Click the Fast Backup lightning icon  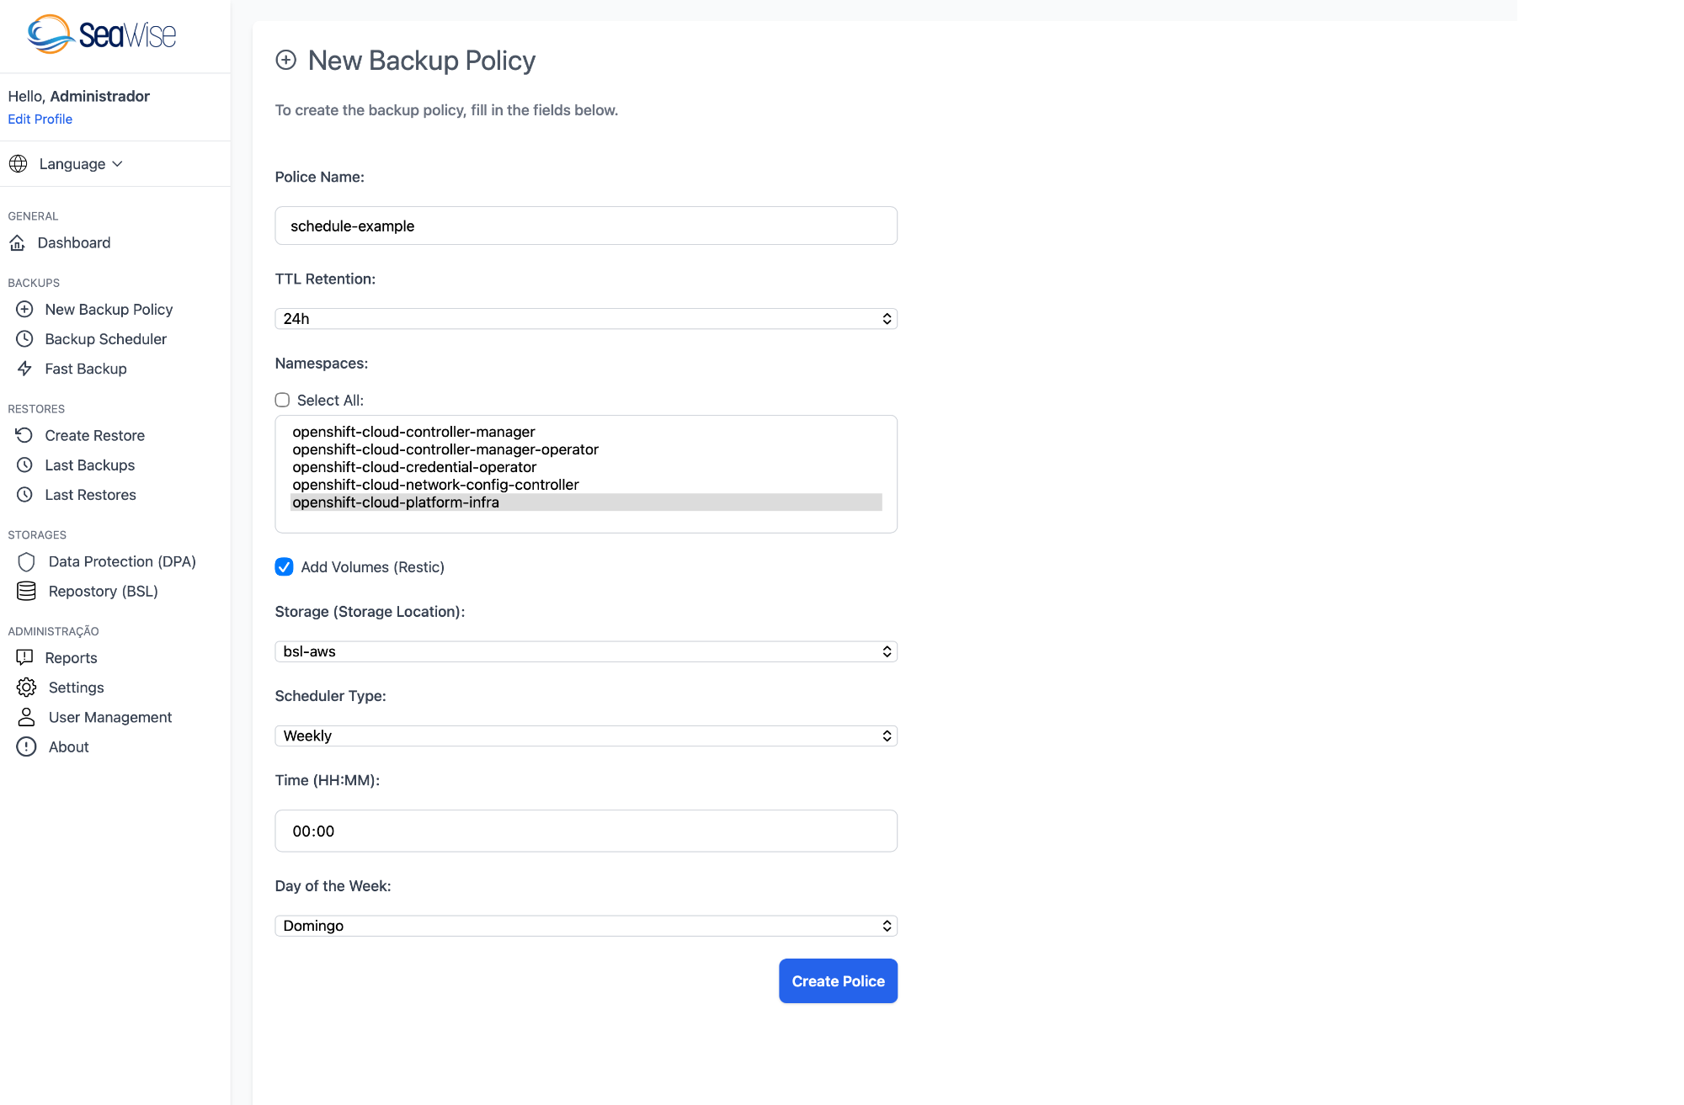24,369
